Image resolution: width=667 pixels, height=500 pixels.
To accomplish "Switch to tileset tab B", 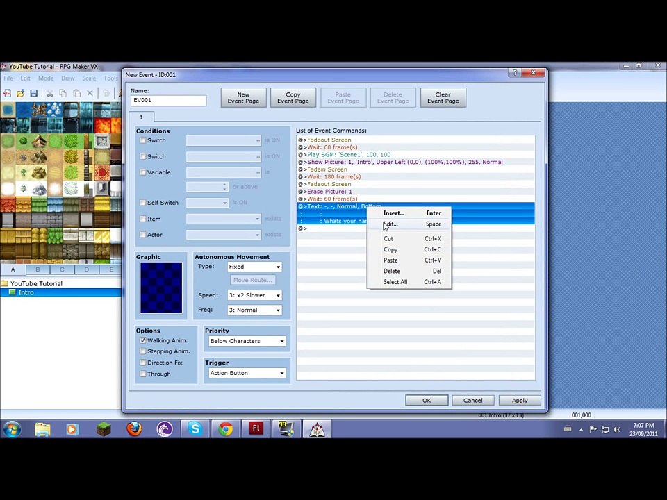I will tap(38, 269).
